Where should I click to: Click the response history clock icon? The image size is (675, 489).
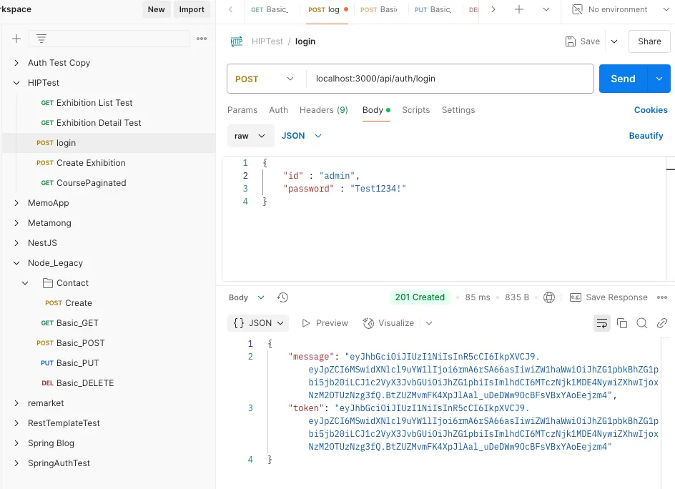pyautogui.click(x=282, y=297)
